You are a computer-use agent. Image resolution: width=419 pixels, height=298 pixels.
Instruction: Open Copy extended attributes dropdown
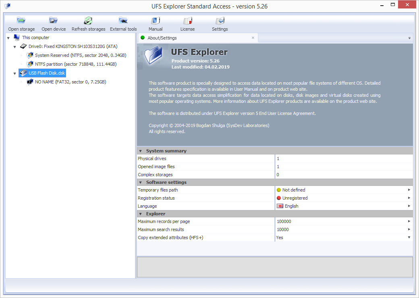409,237
